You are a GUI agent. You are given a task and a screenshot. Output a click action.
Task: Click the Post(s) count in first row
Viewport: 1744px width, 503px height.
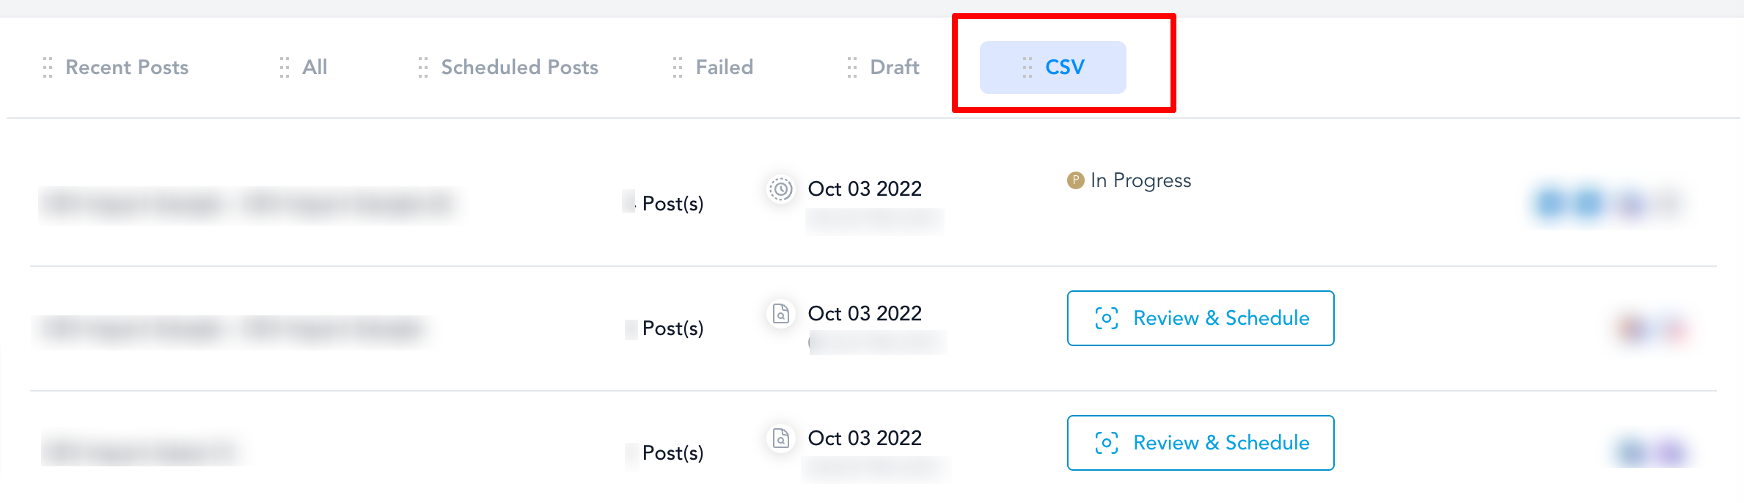(x=673, y=204)
